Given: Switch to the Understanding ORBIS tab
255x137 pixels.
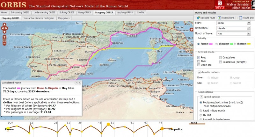Looking at the screenshot, I should 44,12.
